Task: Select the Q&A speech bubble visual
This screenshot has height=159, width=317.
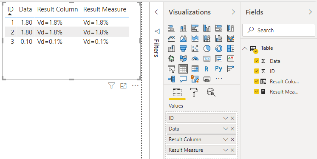Action: 183,79
